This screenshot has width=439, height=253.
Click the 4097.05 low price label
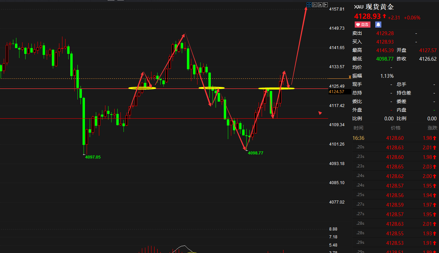pos(93,157)
